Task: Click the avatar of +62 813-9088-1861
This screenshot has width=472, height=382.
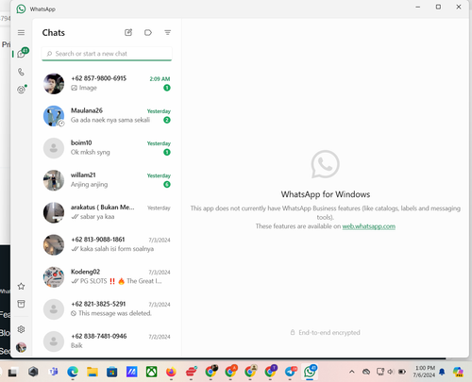Action: [x=54, y=245]
